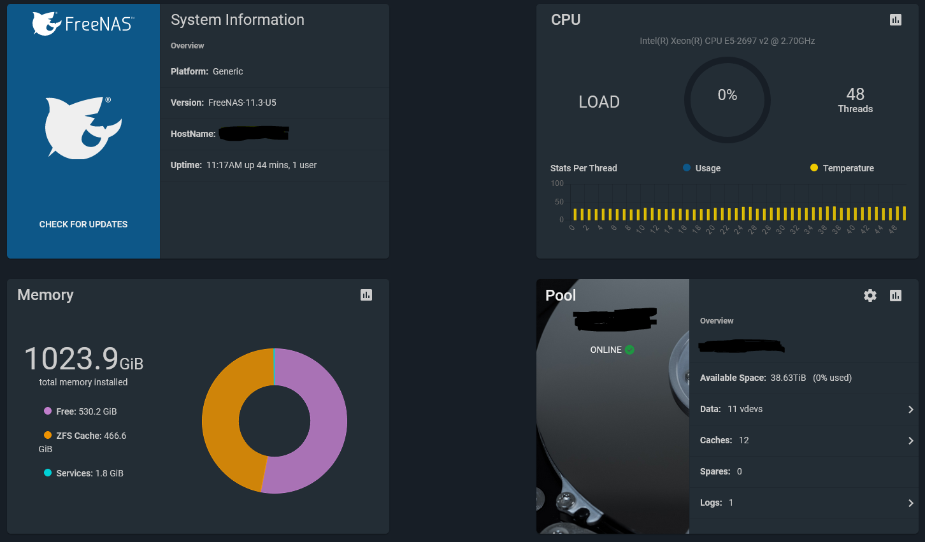Open Pool settings gear icon

870,296
